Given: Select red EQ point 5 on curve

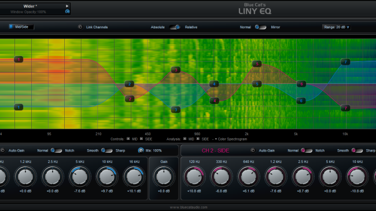Looking at the screenshot, I should click(257, 64).
